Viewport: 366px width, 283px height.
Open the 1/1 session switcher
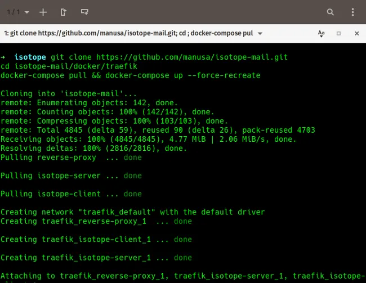click(x=18, y=12)
